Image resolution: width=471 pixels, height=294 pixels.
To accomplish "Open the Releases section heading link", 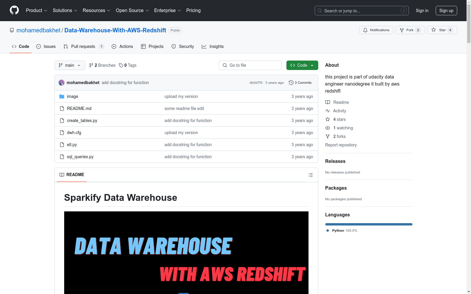I will tap(335, 161).
